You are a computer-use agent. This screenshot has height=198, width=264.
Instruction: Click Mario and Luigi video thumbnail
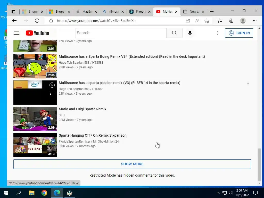(x=35, y=119)
